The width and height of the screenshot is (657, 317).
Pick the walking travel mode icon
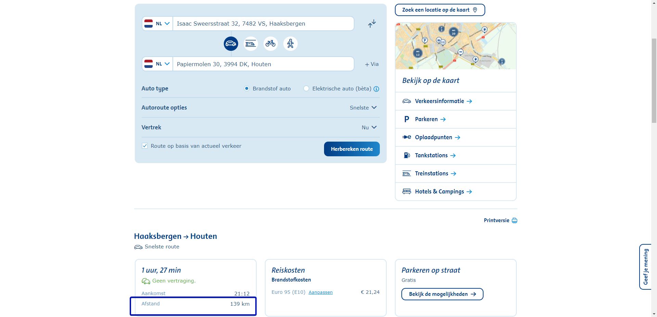pos(290,44)
